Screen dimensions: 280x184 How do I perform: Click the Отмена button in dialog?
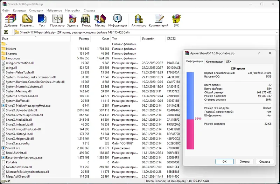pyautogui.click(x=244, y=161)
